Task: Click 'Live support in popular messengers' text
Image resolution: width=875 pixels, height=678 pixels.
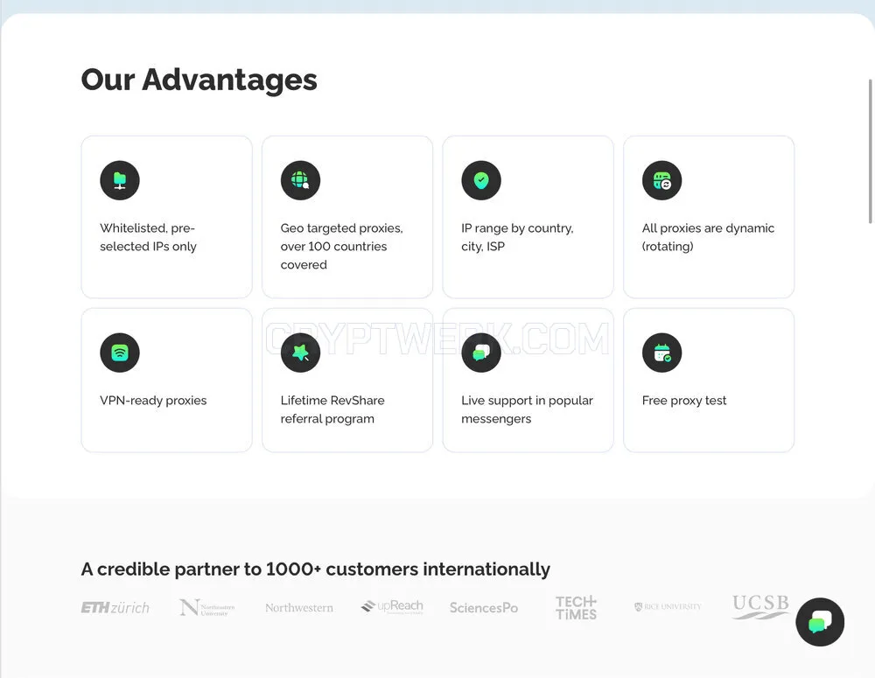Action: coord(527,409)
